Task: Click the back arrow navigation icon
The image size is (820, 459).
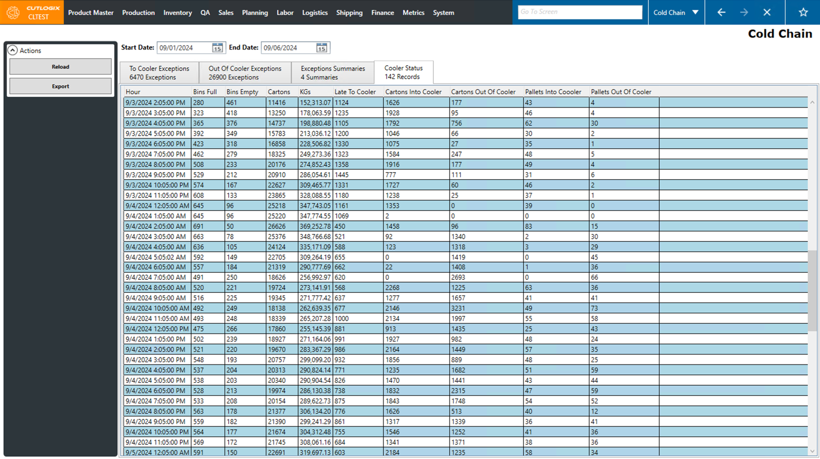Action: [721, 12]
